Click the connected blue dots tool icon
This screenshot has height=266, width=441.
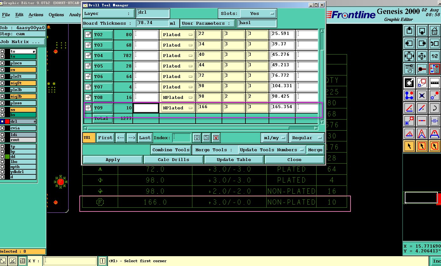click(409, 95)
